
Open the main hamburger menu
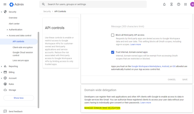pyautogui.click(x=5, y=4)
